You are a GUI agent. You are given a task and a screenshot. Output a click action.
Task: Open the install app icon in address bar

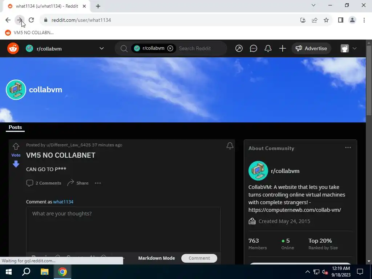click(303, 20)
